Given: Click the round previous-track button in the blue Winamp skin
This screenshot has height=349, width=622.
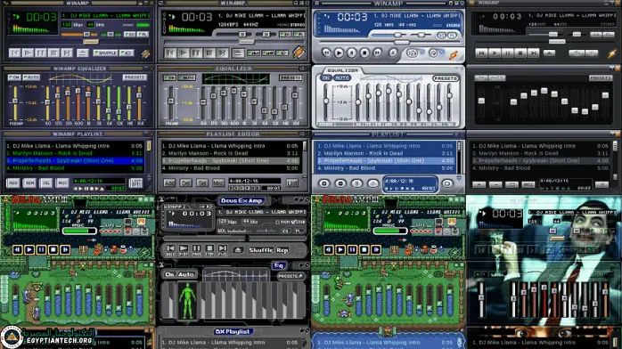Looking at the screenshot, I should 326,53.
